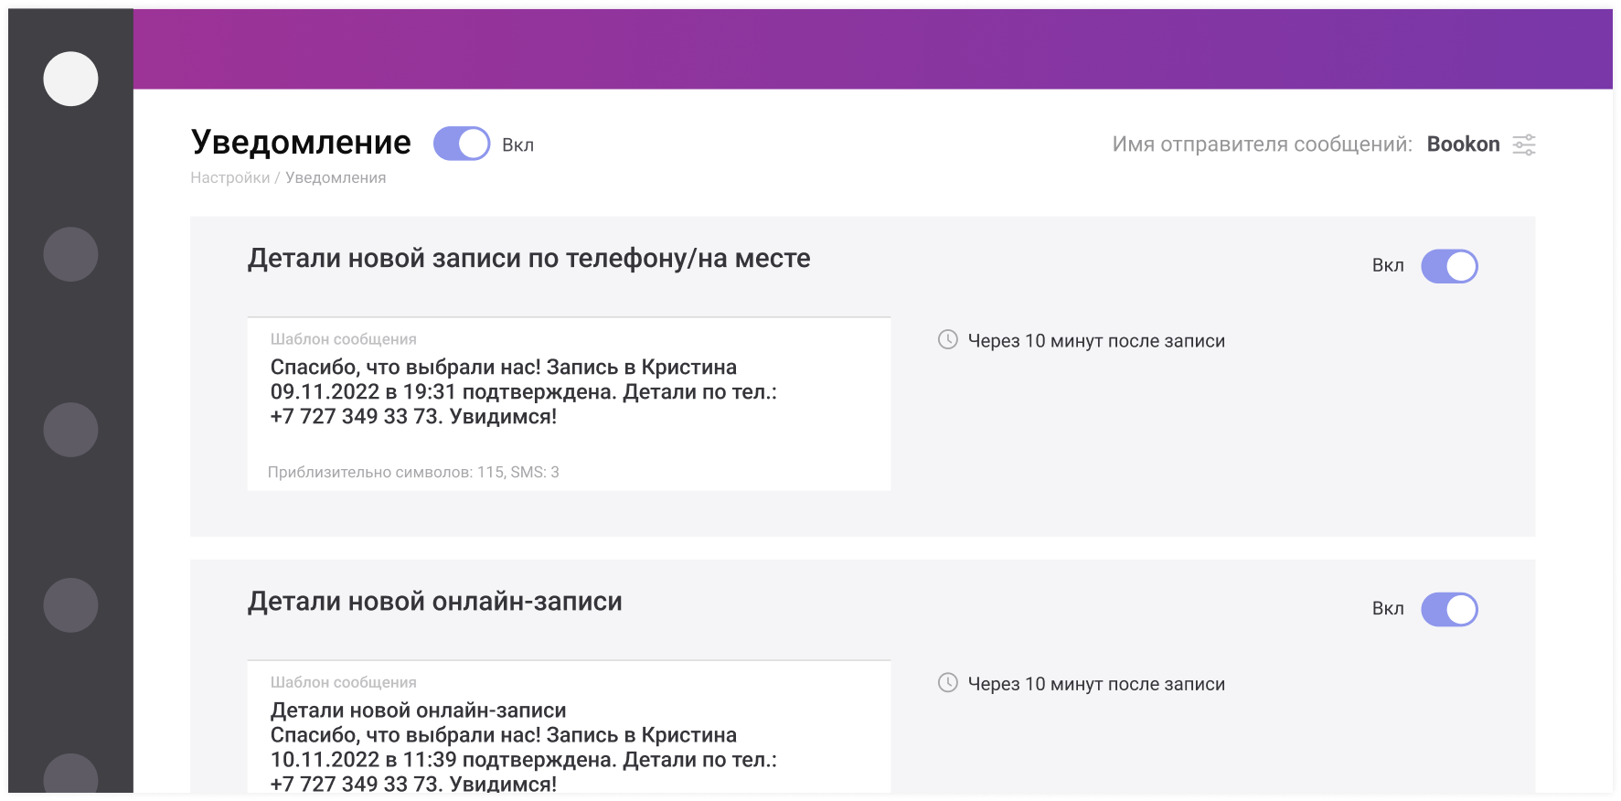Disable the phone/on-site booking details toggle
The image size is (1621, 801).
click(x=1449, y=266)
